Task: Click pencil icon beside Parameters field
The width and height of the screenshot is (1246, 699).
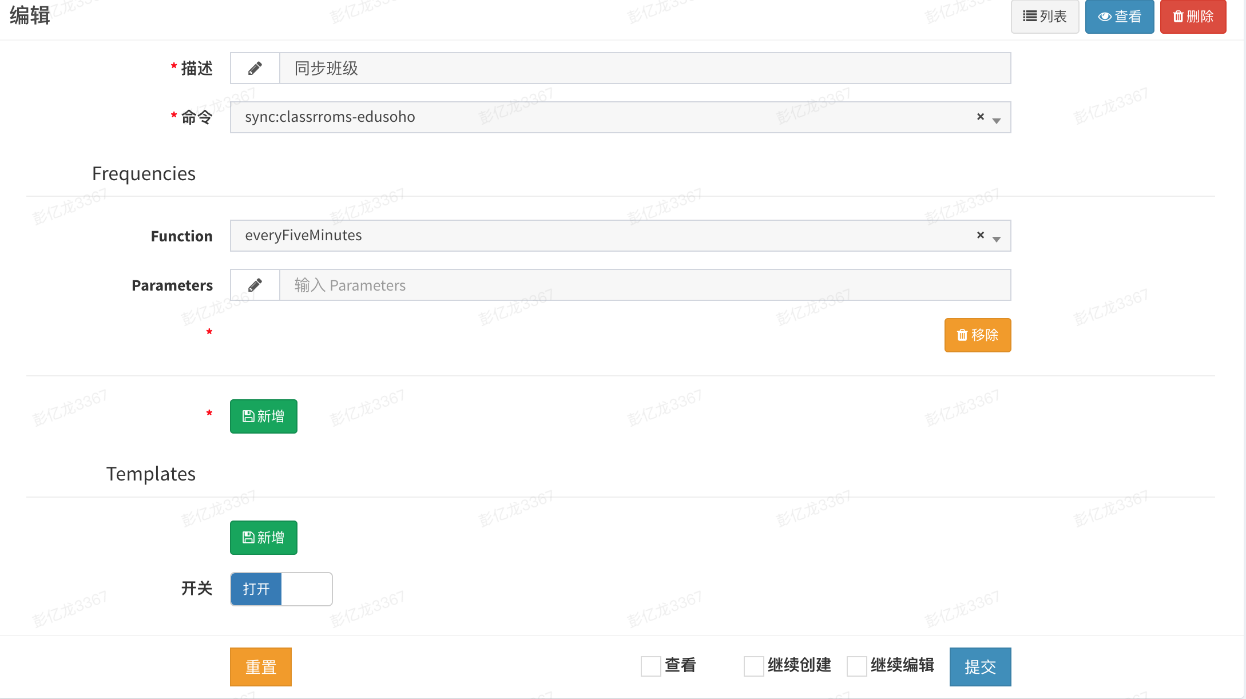Action: pos(255,285)
